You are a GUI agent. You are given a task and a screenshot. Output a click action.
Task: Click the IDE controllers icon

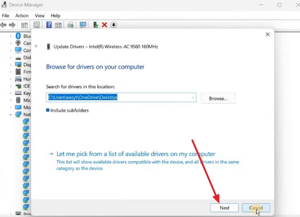tap(18, 86)
